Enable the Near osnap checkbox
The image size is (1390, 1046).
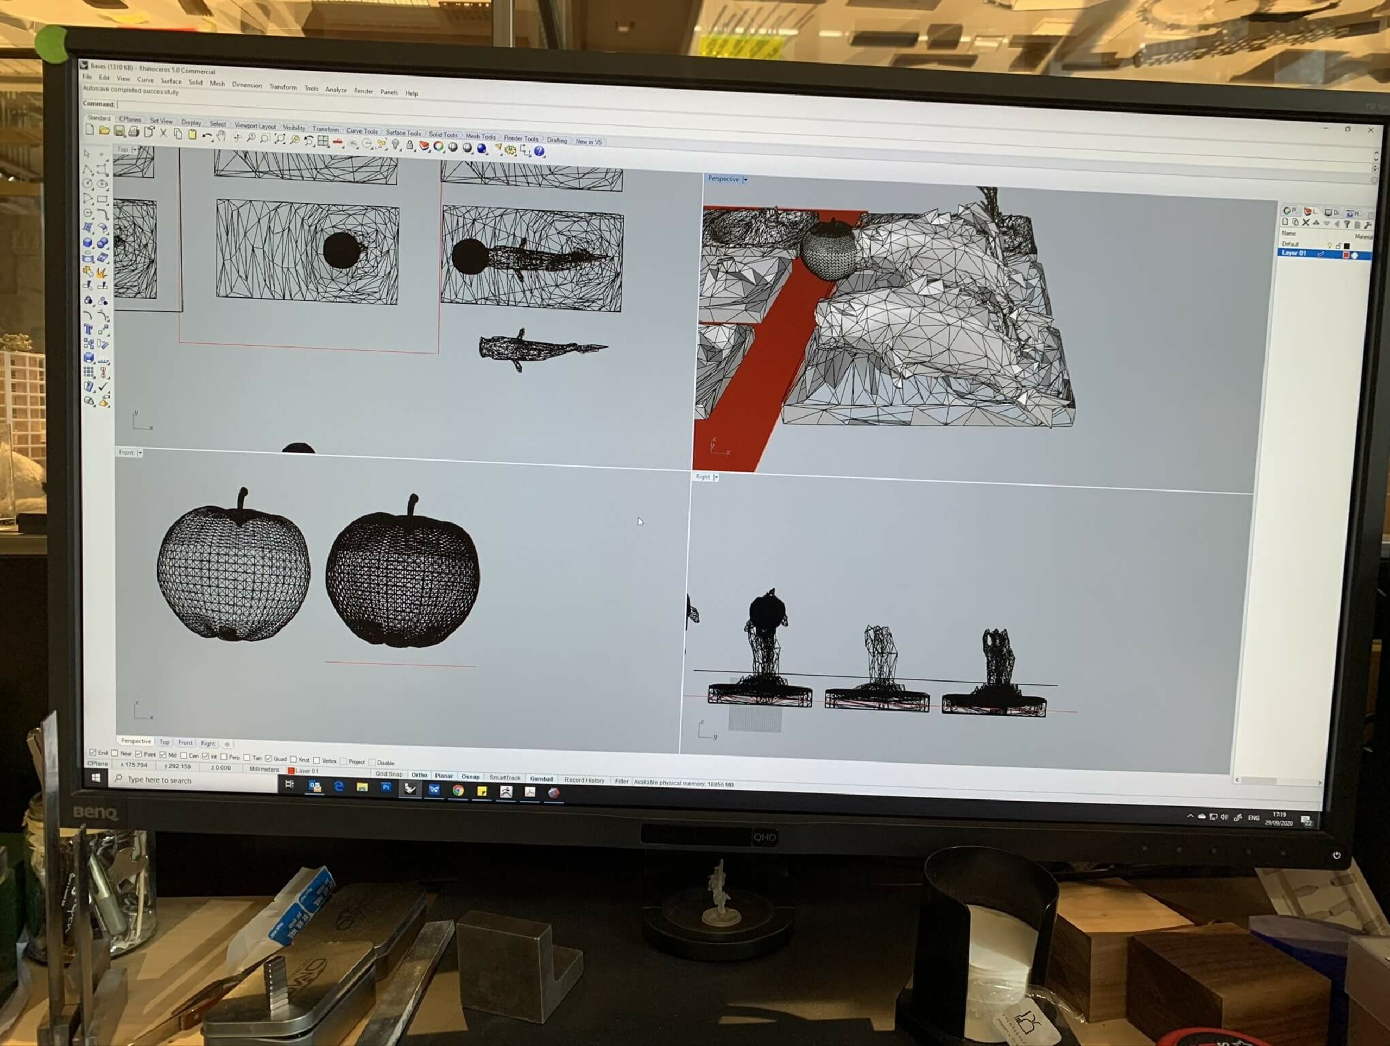coord(115,753)
